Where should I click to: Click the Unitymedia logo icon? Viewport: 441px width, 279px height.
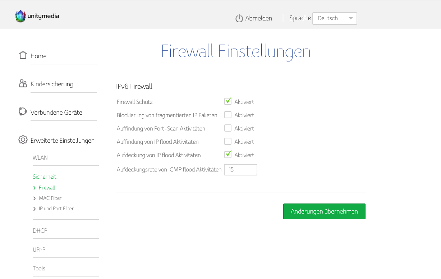click(20, 16)
